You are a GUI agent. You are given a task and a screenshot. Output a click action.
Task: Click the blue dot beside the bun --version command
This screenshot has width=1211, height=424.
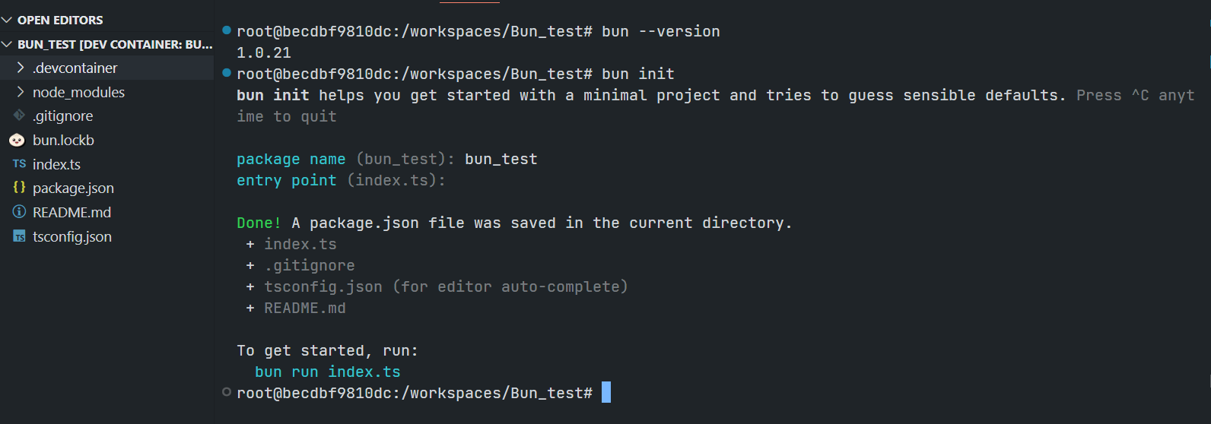(x=227, y=30)
